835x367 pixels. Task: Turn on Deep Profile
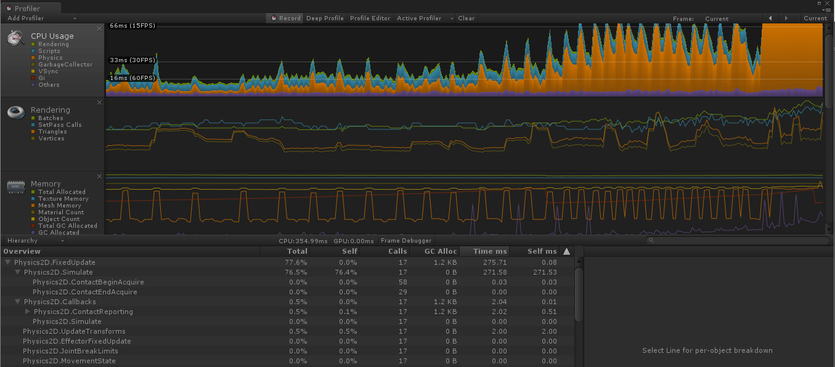click(325, 18)
